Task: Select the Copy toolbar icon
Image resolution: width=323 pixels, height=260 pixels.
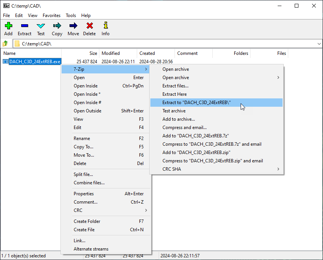Action: [x=57, y=28]
